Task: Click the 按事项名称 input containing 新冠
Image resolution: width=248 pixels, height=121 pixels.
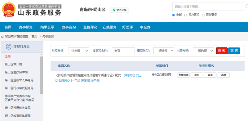Action: tap(123, 51)
